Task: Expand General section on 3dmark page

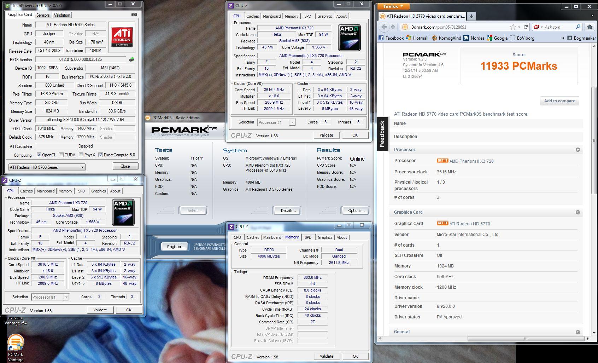Action: (x=578, y=332)
